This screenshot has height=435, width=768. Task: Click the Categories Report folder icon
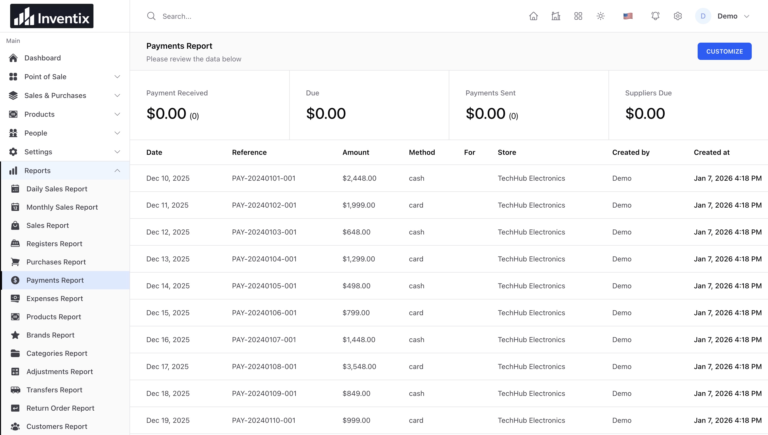coord(15,354)
